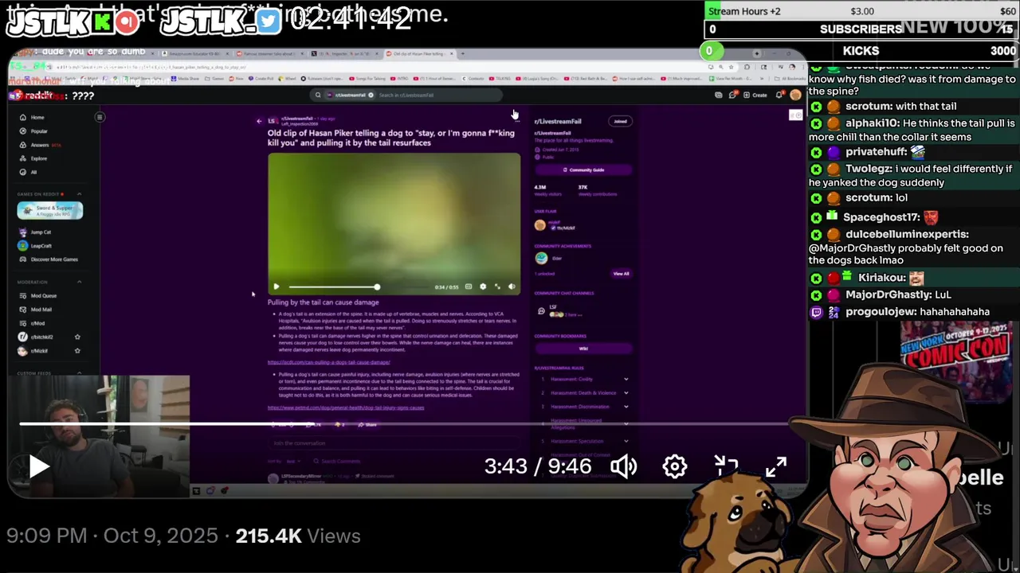Remove r/LivestreamFail search scope chip

coord(371,95)
